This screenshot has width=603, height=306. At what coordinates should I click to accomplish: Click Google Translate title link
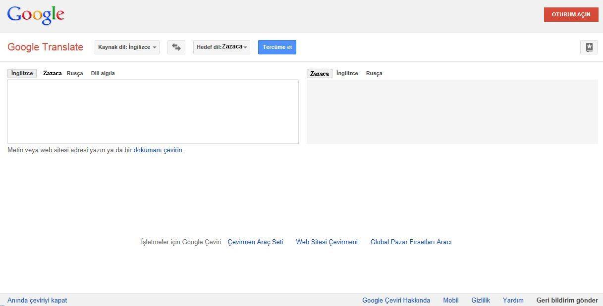click(45, 47)
